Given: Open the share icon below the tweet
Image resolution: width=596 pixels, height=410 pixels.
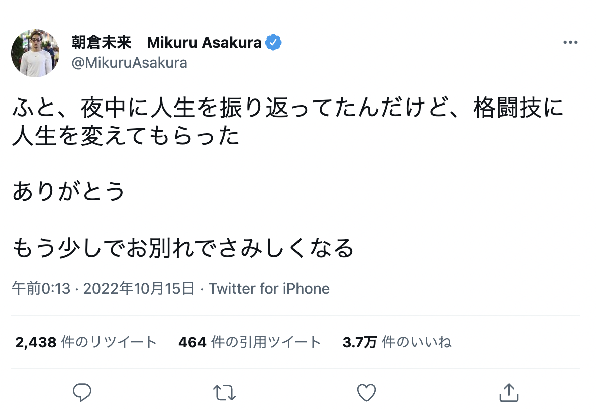Looking at the screenshot, I should [509, 392].
